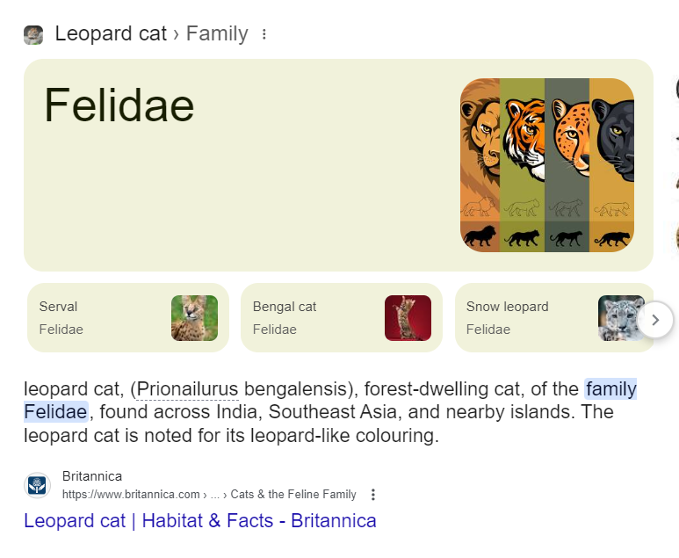679x558 pixels.
Task: Click the Prionailurus underlined term
Action: click(x=187, y=389)
